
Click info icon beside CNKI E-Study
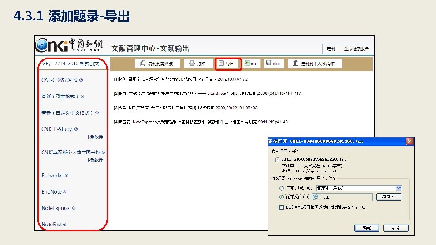tap(76, 129)
